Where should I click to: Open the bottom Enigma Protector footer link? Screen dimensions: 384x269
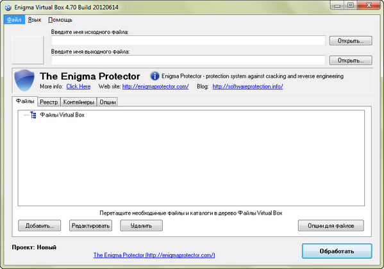[x=154, y=255]
